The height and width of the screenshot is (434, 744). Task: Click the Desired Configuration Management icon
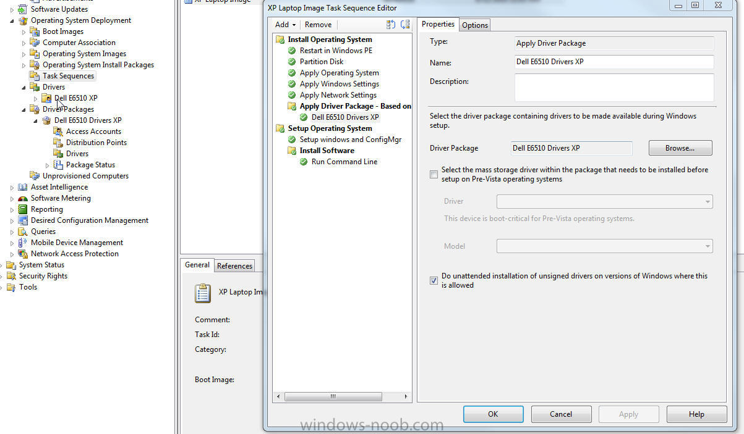tap(23, 220)
